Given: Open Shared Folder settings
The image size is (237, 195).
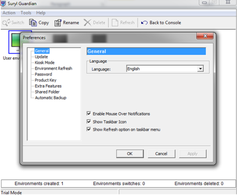Looking at the screenshot, I should [x=47, y=92].
